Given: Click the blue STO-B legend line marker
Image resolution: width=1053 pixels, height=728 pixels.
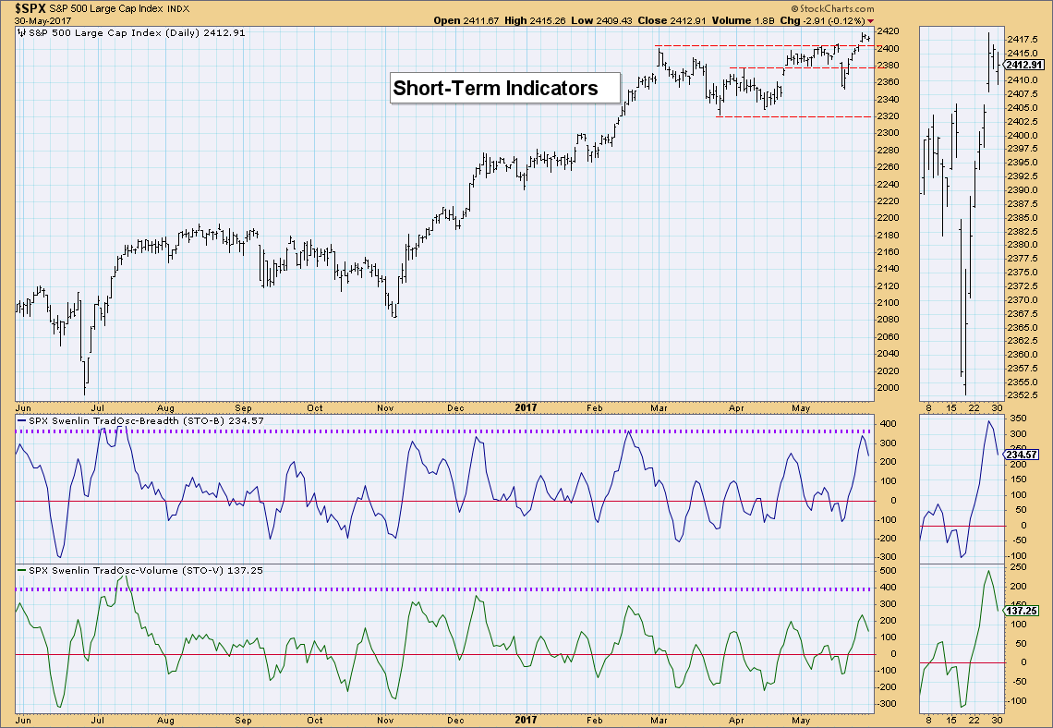Looking at the screenshot, I should (x=22, y=421).
